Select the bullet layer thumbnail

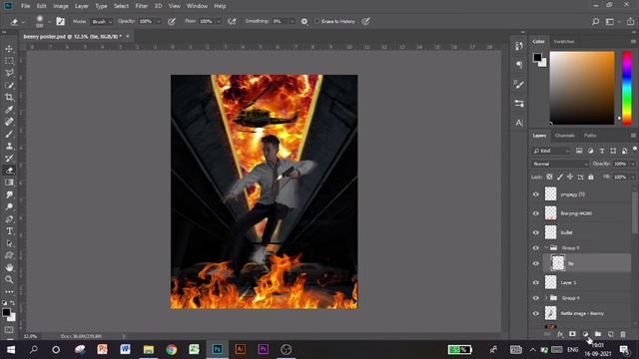550,232
